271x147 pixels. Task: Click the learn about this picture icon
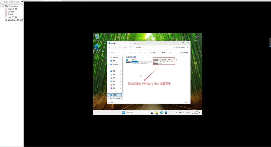197,36
